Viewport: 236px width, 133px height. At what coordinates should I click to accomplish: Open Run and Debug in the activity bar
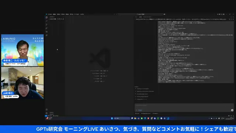[47, 28]
